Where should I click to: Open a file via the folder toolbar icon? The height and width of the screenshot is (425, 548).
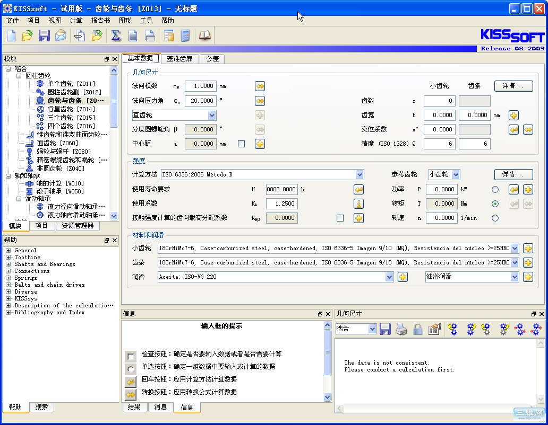(x=27, y=36)
